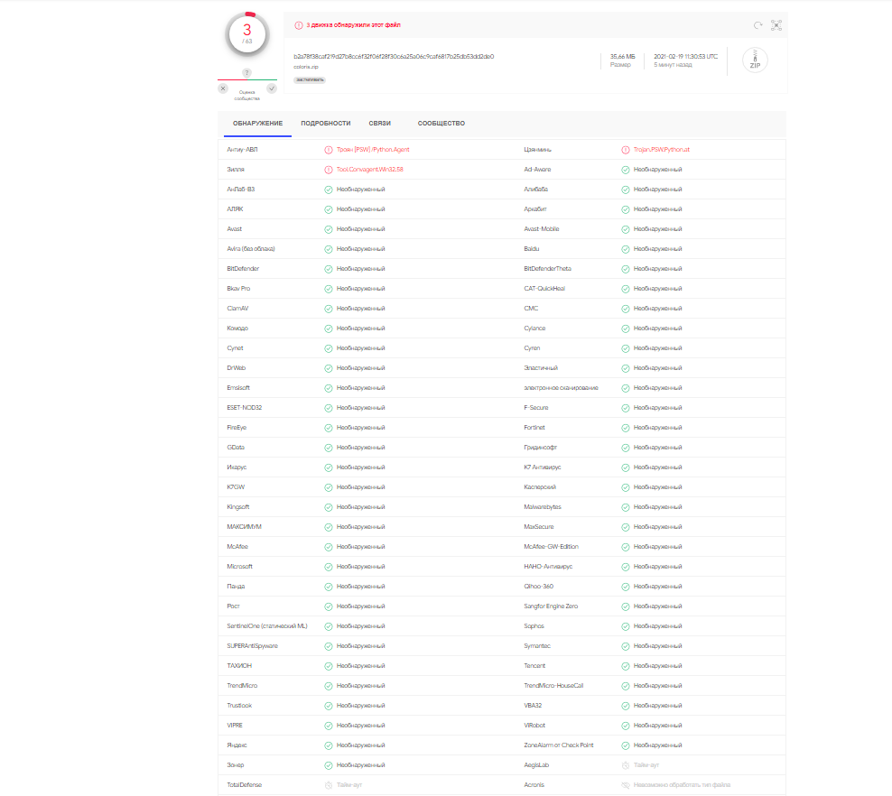Click the Оценка сообщества label
892x796 pixels.
click(246, 95)
